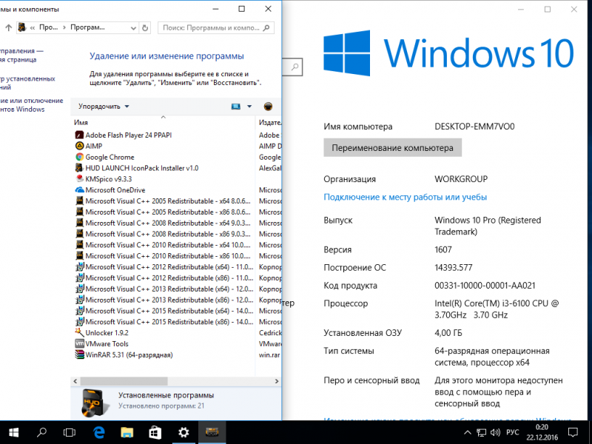
Task: Click the Про... breadcrumb segment
Action: (49, 27)
